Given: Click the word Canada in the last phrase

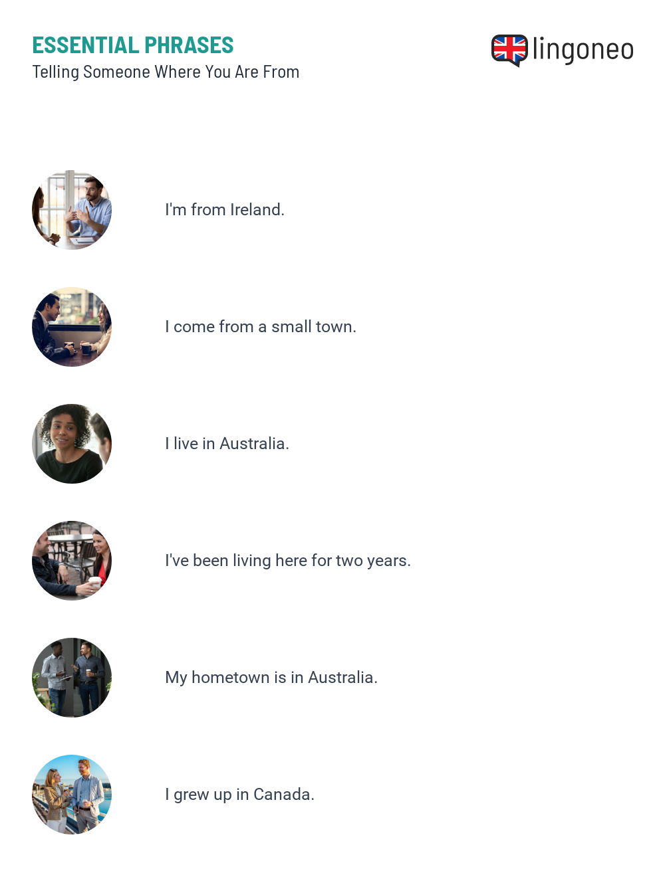Looking at the screenshot, I should (x=284, y=795).
